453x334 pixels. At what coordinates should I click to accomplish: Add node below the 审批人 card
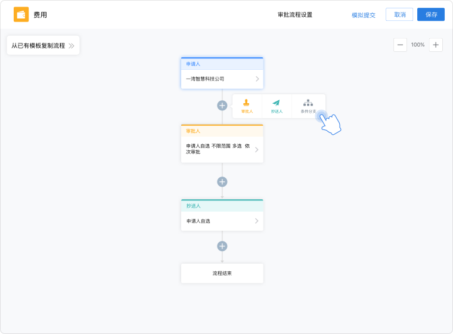point(222,182)
